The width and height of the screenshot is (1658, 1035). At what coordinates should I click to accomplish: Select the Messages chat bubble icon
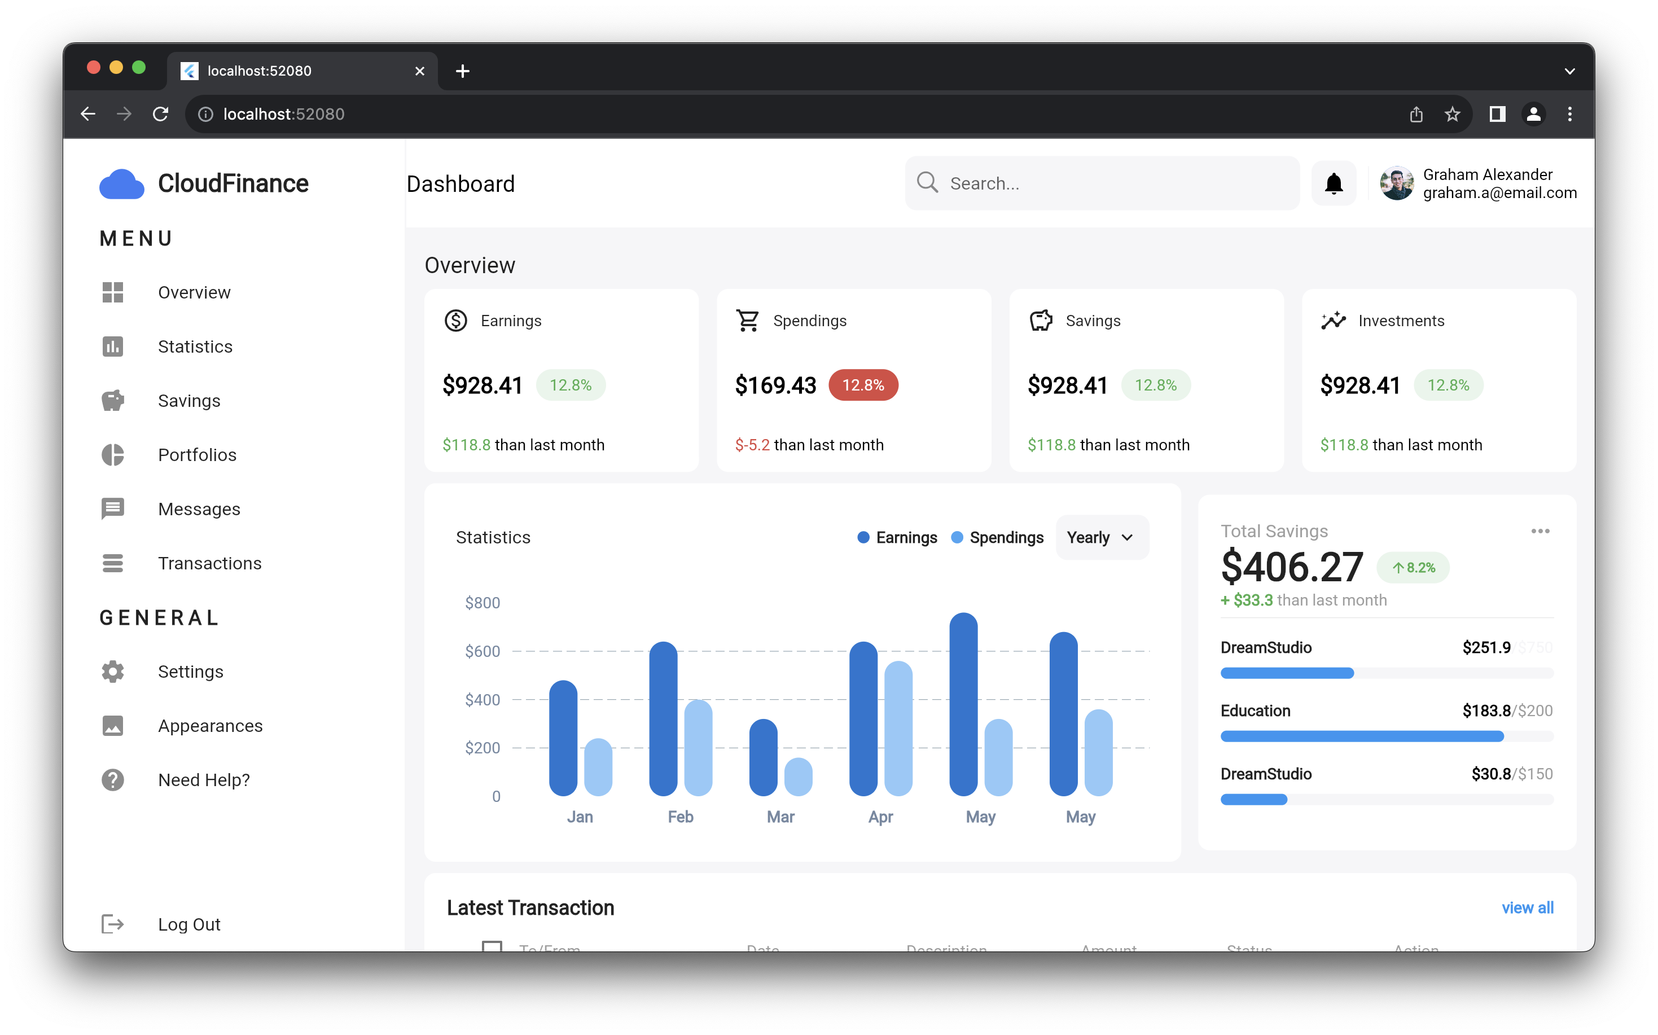pos(112,508)
